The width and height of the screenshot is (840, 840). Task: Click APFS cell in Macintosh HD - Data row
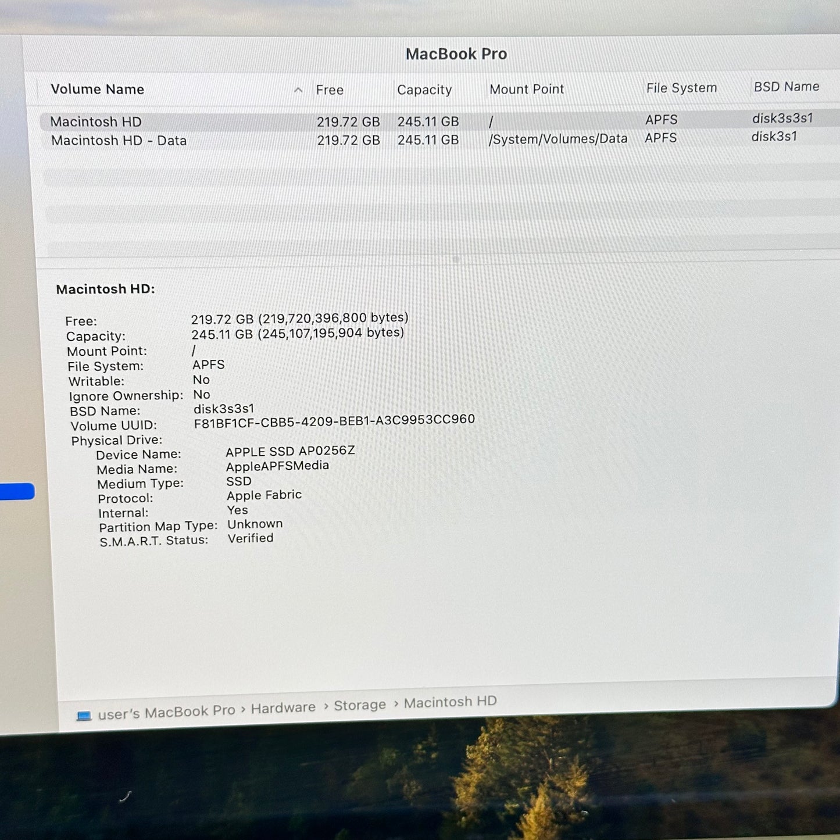pyautogui.click(x=661, y=138)
